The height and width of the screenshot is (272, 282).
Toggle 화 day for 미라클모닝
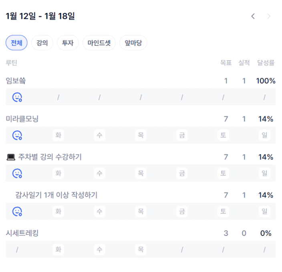click(x=58, y=135)
